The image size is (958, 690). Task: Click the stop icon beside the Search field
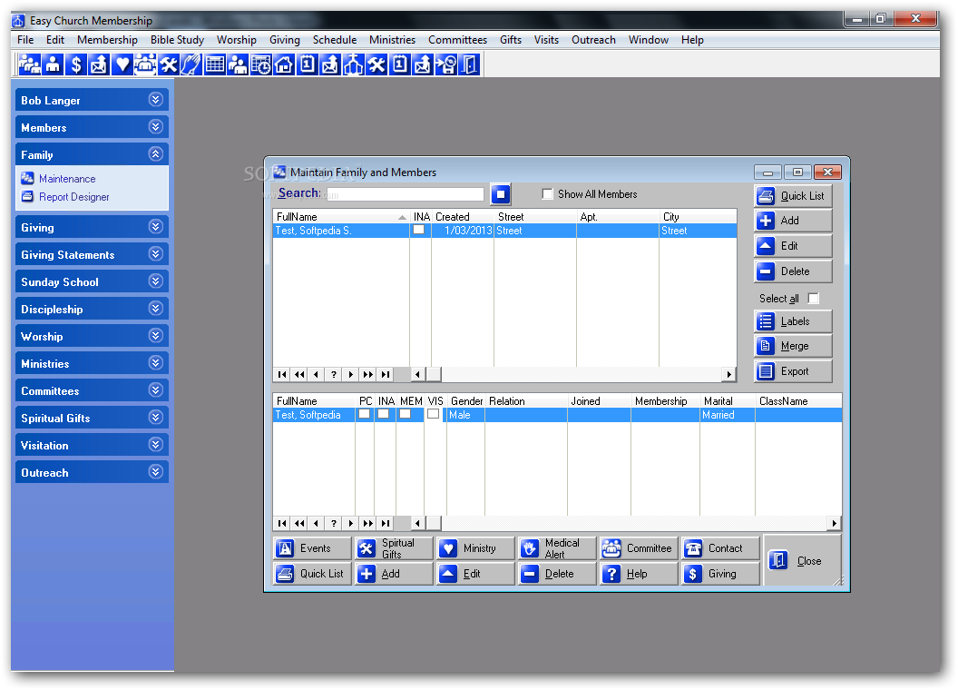(501, 194)
